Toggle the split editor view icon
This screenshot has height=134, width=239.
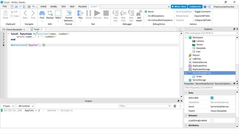pos(180,29)
